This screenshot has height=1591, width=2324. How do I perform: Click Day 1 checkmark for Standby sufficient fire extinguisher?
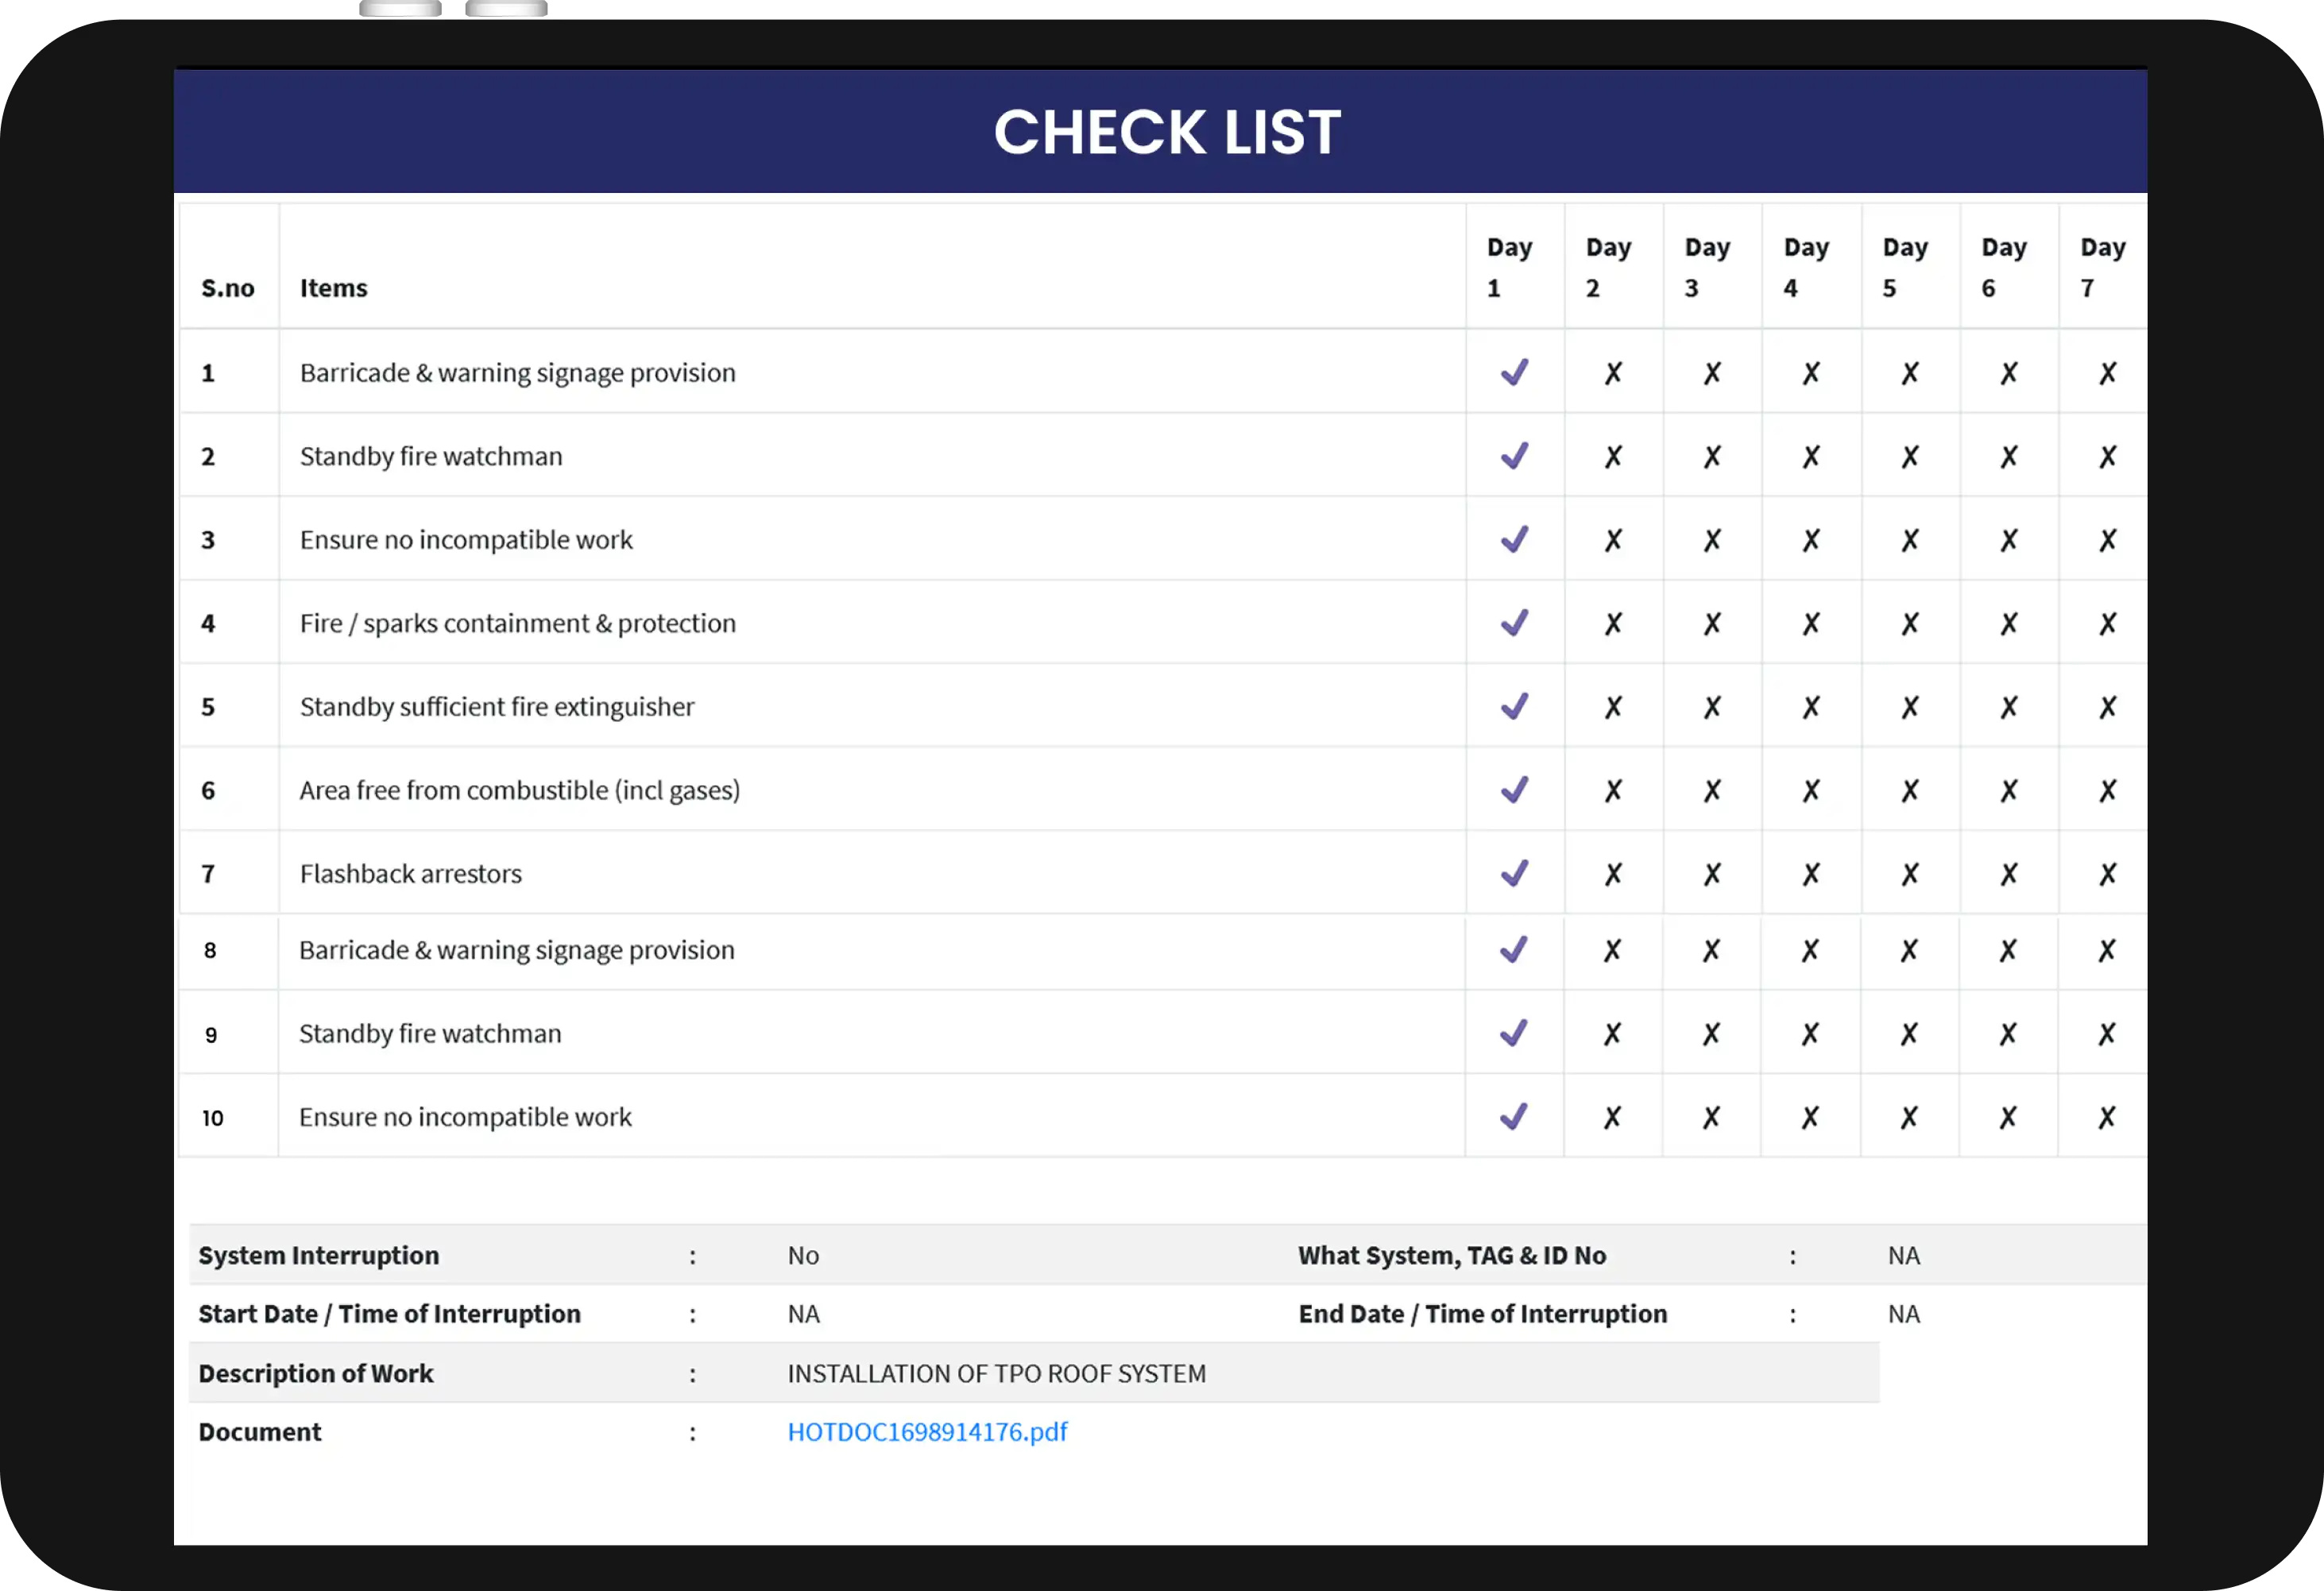1514,706
